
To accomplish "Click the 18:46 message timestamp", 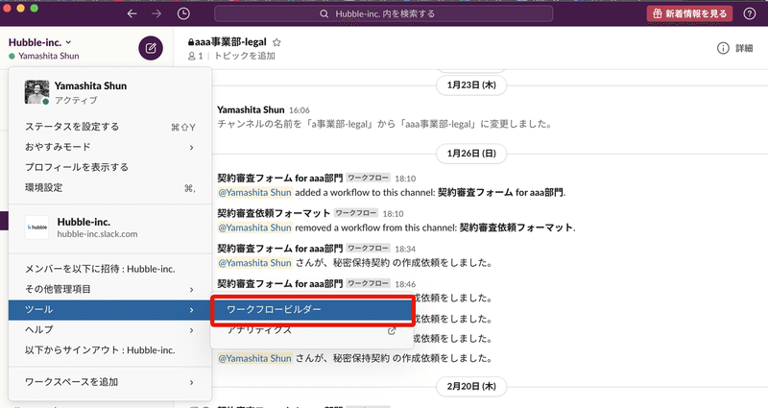I will pyautogui.click(x=405, y=284).
